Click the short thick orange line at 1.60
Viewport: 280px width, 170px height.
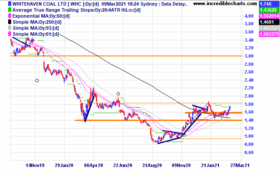point(214,113)
